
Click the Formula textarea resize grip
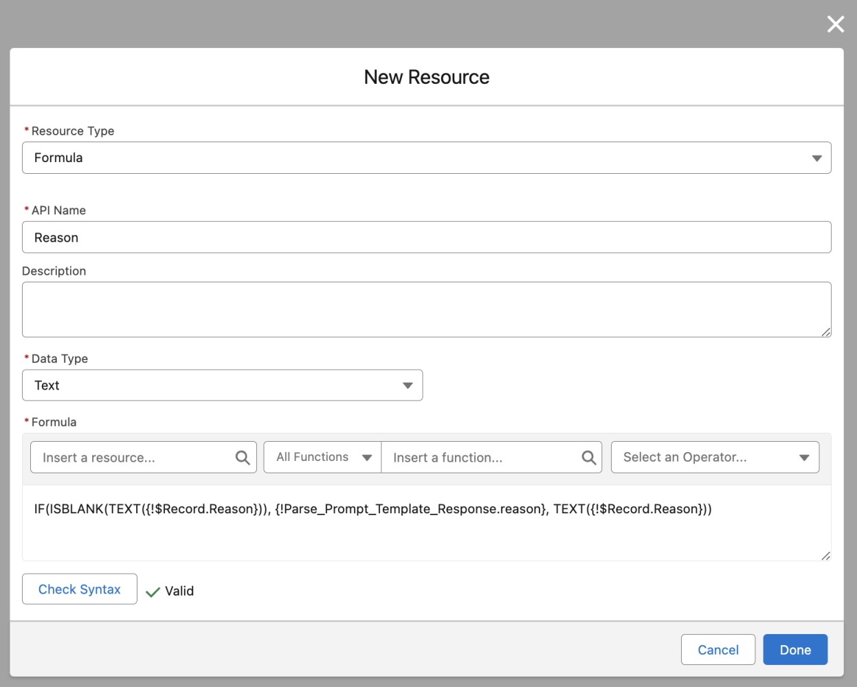point(825,556)
